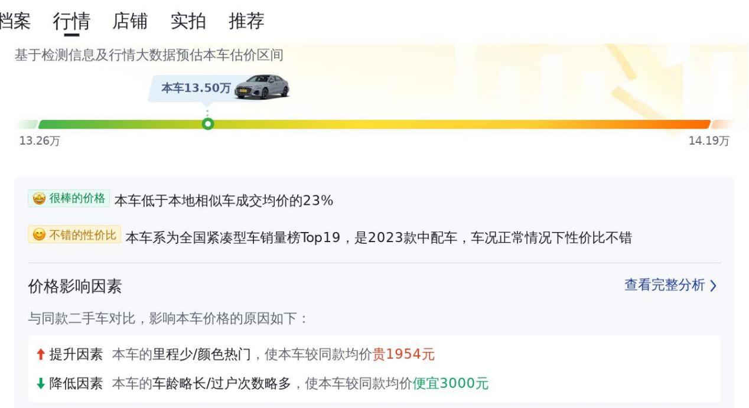Select the 行情 tab

71,22
